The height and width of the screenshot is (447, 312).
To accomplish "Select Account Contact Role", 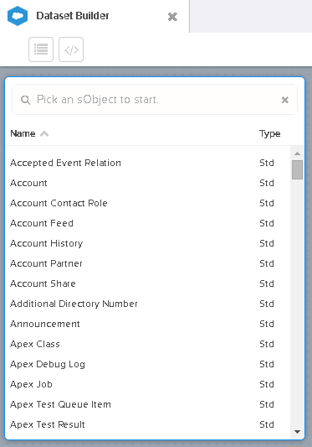I will click(x=147, y=203).
